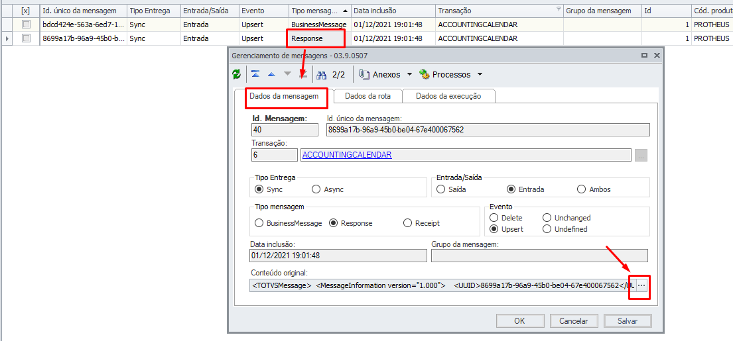Open the Processos dropdown arrow
Viewport: 733px width, 341px height.
coord(479,74)
